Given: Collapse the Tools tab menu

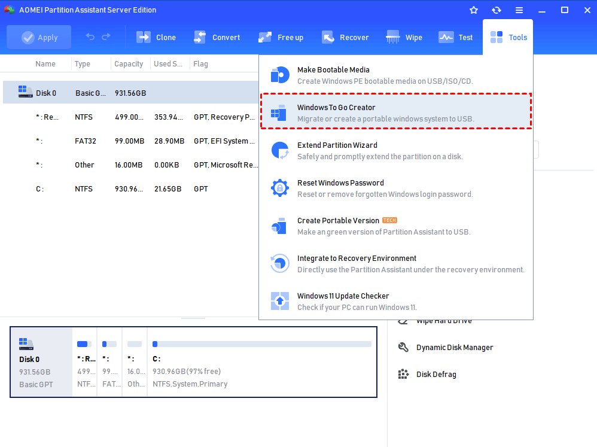Looking at the screenshot, I should pyautogui.click(x=508, y=37).
